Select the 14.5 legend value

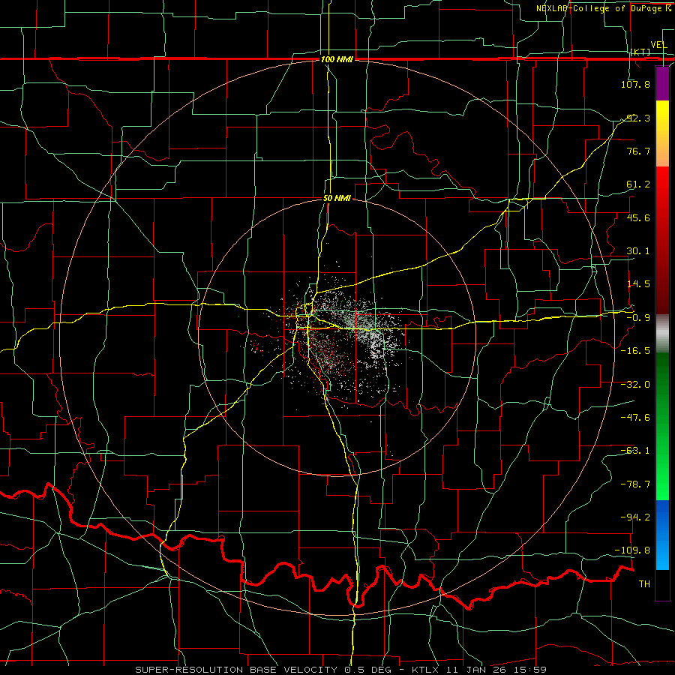click(x=638, y=284)
